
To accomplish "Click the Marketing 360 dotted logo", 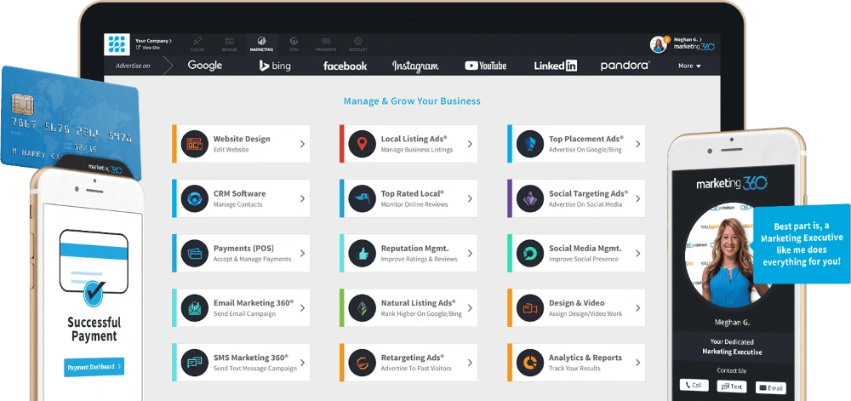I will click(117, 44).
